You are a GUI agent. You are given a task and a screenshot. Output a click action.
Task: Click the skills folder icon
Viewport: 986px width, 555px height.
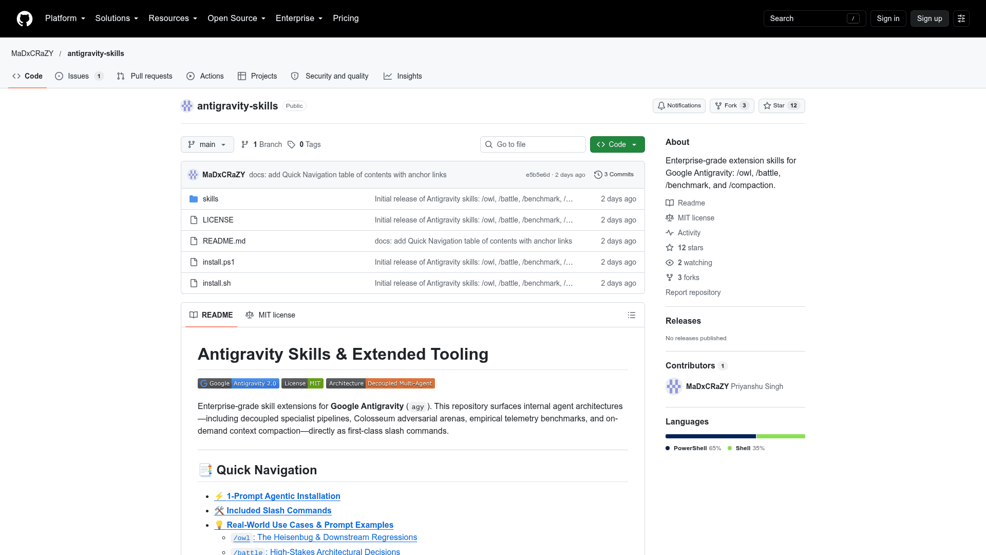click(x=194, y=199)
